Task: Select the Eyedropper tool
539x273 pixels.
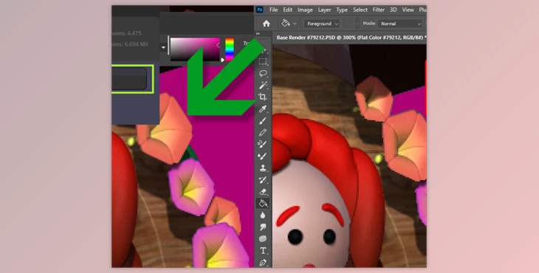Action: coord(263,109)
